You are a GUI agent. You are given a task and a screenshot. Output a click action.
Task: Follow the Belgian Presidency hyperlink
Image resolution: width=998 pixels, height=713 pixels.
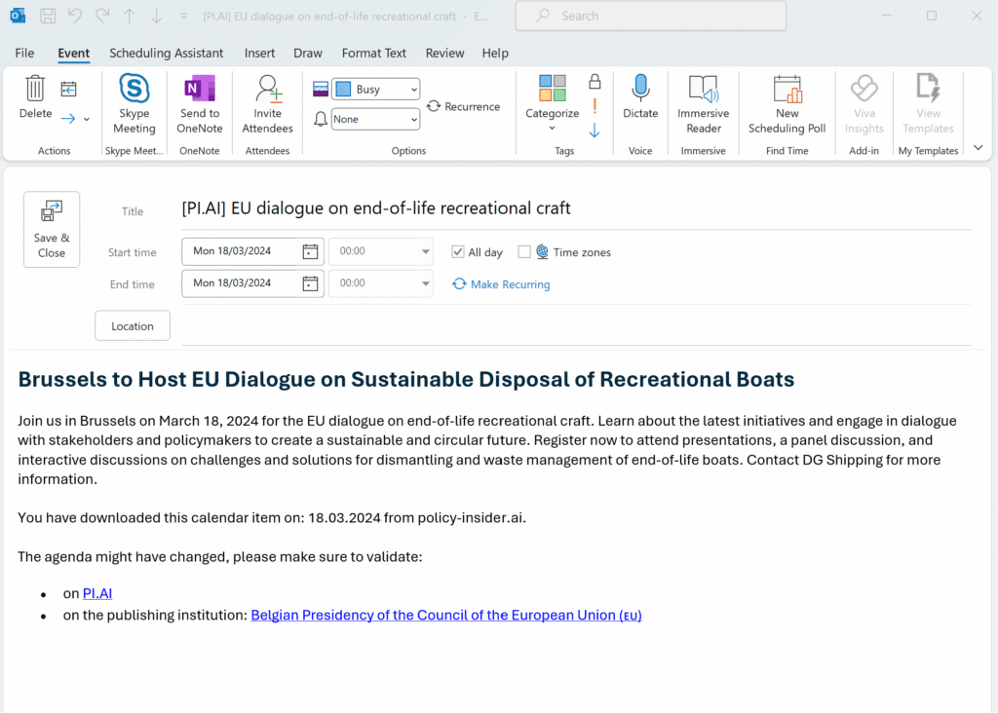(445, 615)
